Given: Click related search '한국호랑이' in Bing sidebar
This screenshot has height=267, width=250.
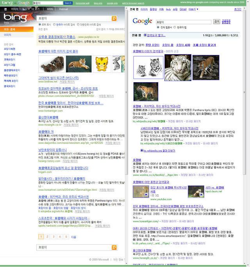Looking at the screenshot, I should [9, 86].
